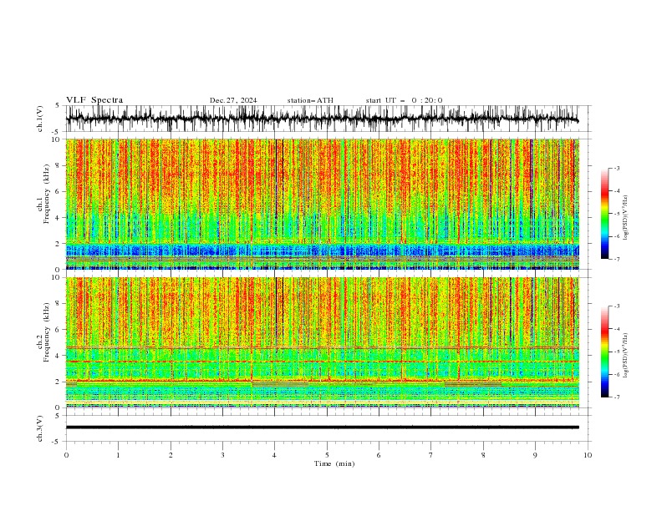Click the time axis tick label '8'
Screen dimensions: 662x511
pyautogui.click(x=483, y=455)
